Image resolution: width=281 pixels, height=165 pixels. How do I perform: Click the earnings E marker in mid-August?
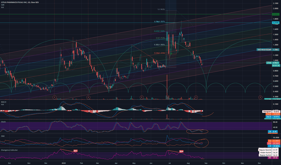(x=196, y=97)
